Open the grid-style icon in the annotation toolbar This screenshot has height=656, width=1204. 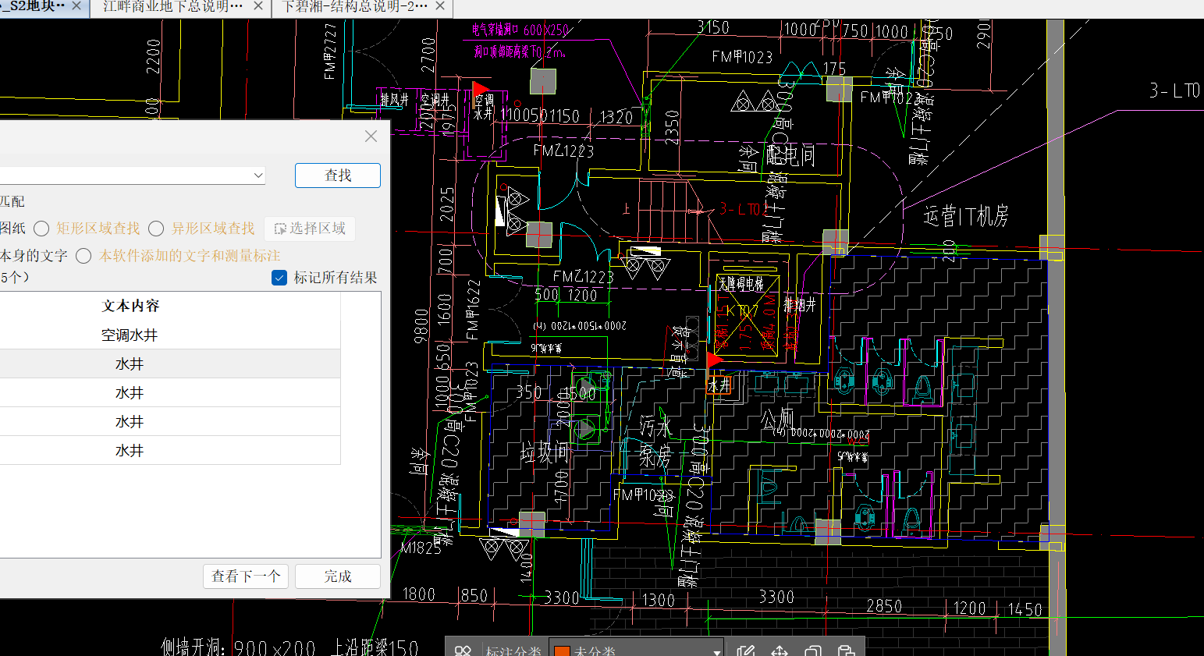click(x=463, y=651)
